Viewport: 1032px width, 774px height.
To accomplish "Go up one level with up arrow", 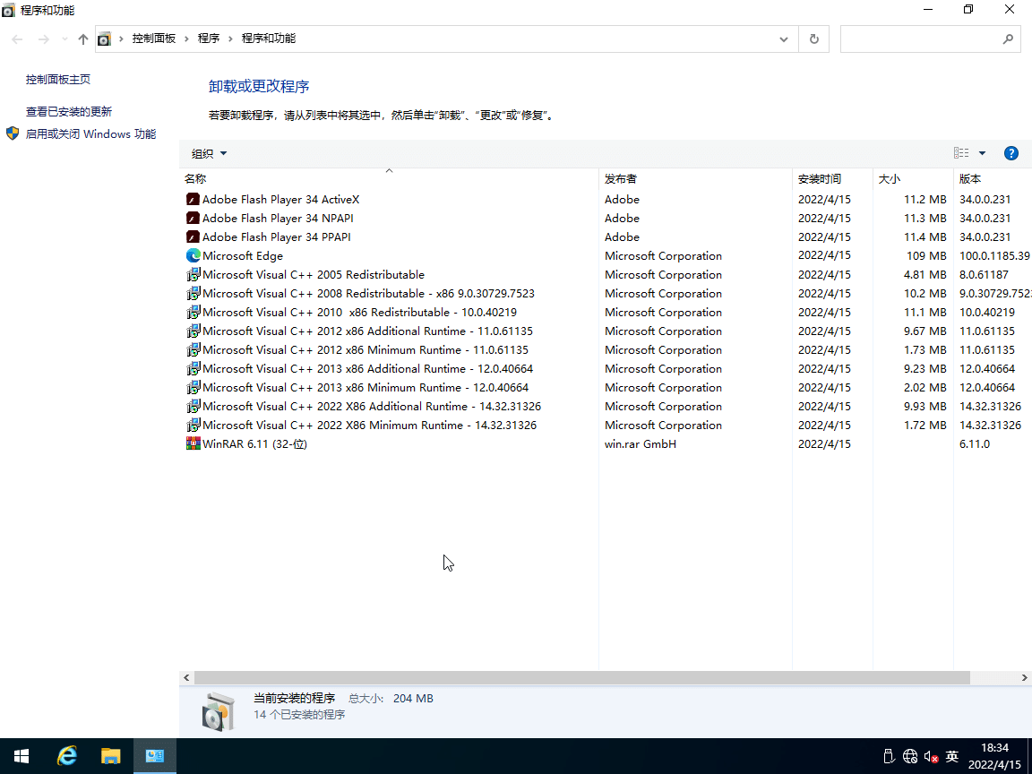I will pos(83,39).
